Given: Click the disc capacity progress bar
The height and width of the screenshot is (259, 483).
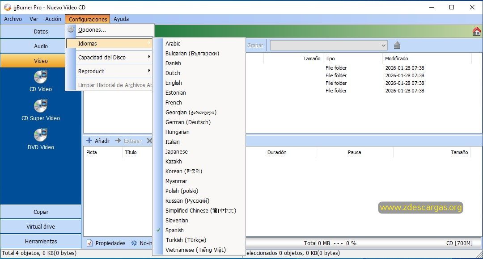Looking at the screenshot, I should click(x=363, y=243).
